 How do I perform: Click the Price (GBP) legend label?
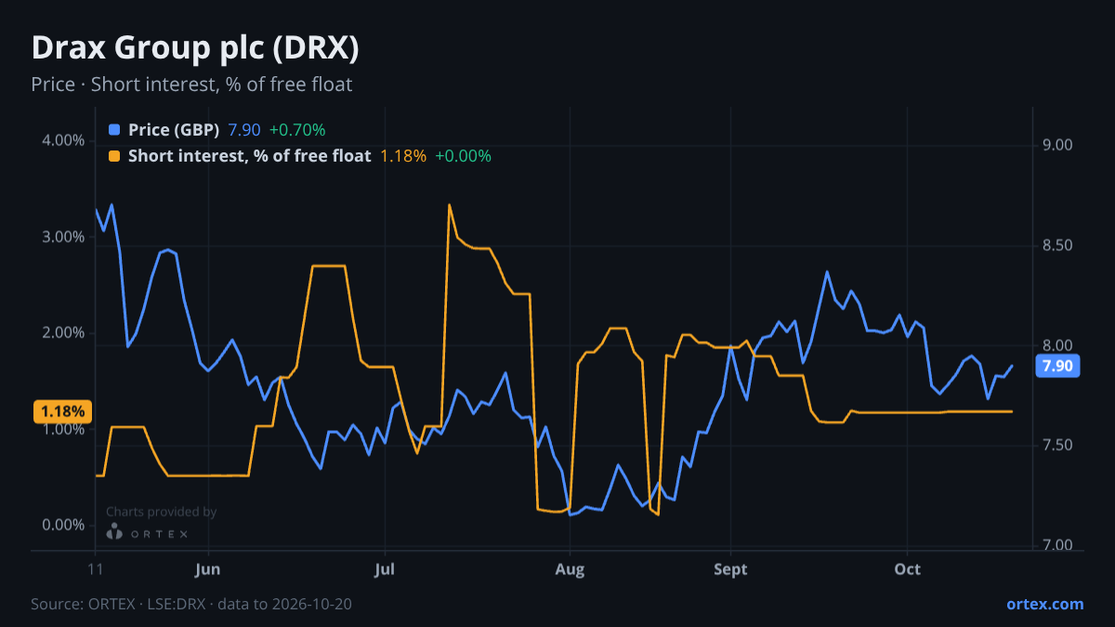[x=174, y=130]
